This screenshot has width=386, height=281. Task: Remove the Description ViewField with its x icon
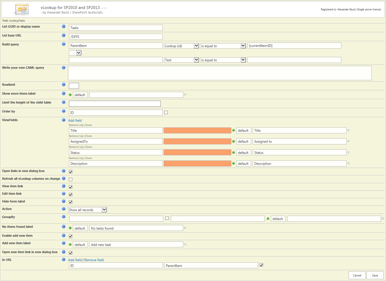coord(348,163)
